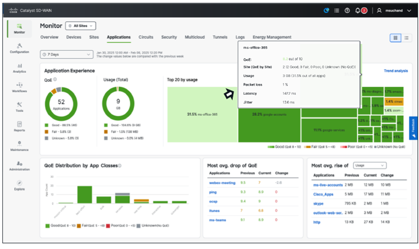Go to the Multicloud tab
419x249 pixels.
click(x=195, y=37)
